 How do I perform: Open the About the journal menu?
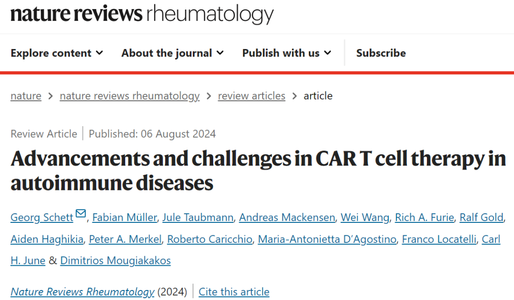tap(172, 53)
